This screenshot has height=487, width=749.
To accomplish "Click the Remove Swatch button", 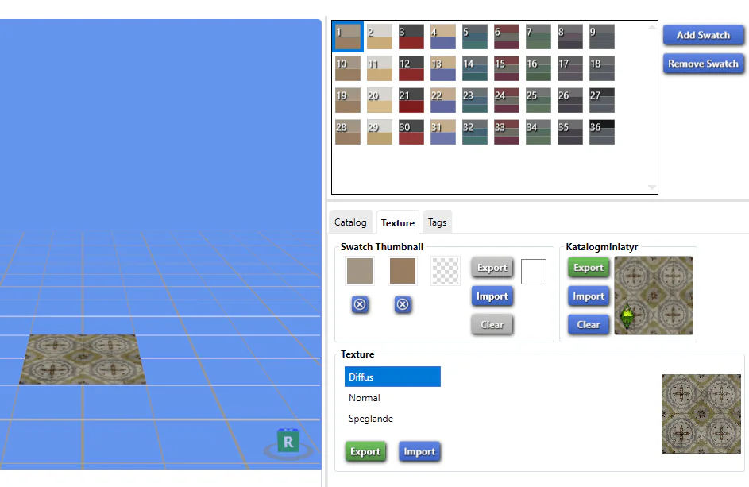I will coord(703,64).
